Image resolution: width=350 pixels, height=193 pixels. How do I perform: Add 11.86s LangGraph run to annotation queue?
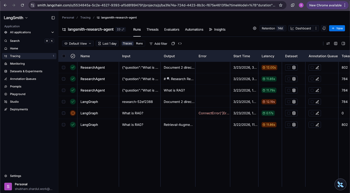(x=315, y=125)
